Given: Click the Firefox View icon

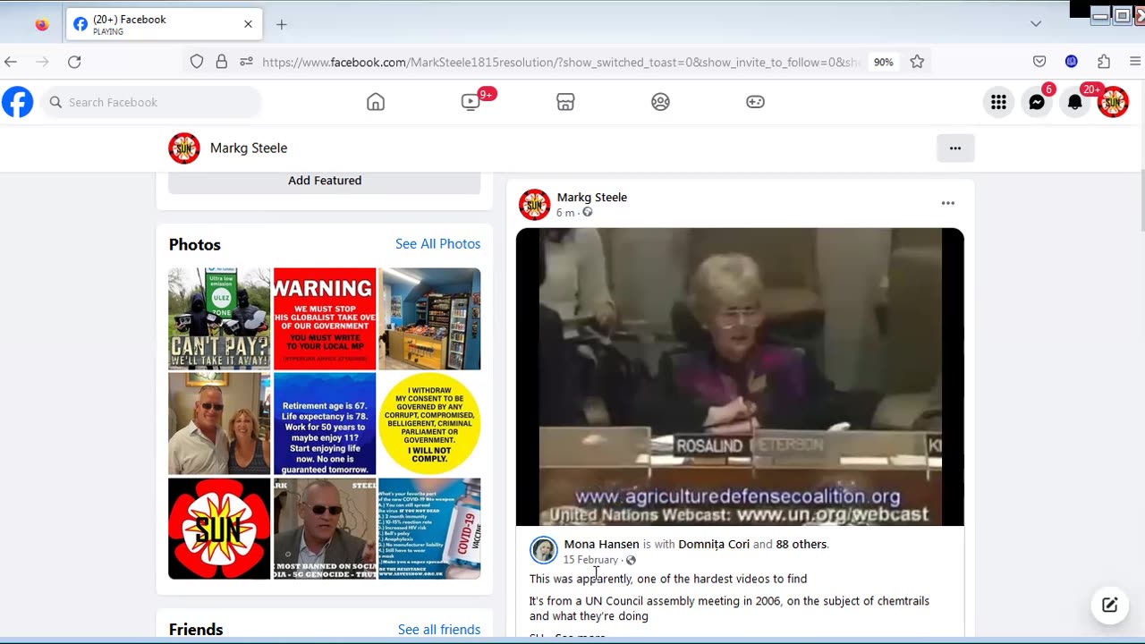Looking at the screenshot, I should pos(42,25).
